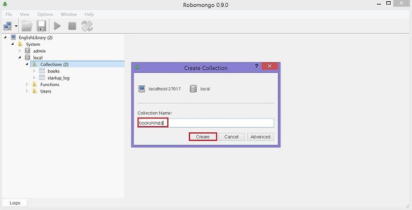Open the Connect to server toolbar icon

click(7, 26)
